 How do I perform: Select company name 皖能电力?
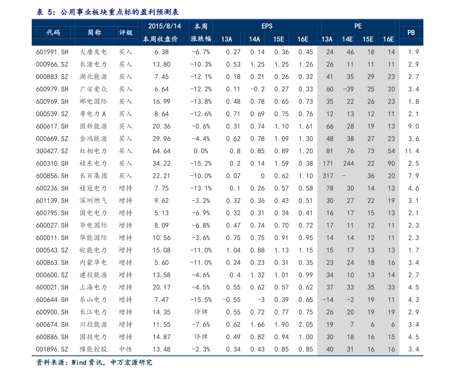tap(93, 250)
